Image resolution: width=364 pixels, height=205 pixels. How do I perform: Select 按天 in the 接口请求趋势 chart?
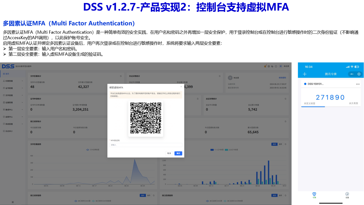143,196
